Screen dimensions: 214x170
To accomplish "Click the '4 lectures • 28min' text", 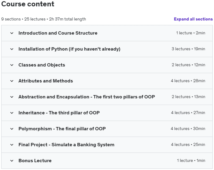I will 188,81.
